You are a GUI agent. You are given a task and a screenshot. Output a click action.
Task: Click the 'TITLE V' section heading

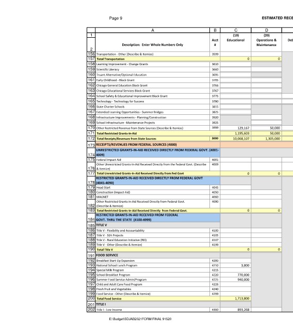click(x=102, y=225)
